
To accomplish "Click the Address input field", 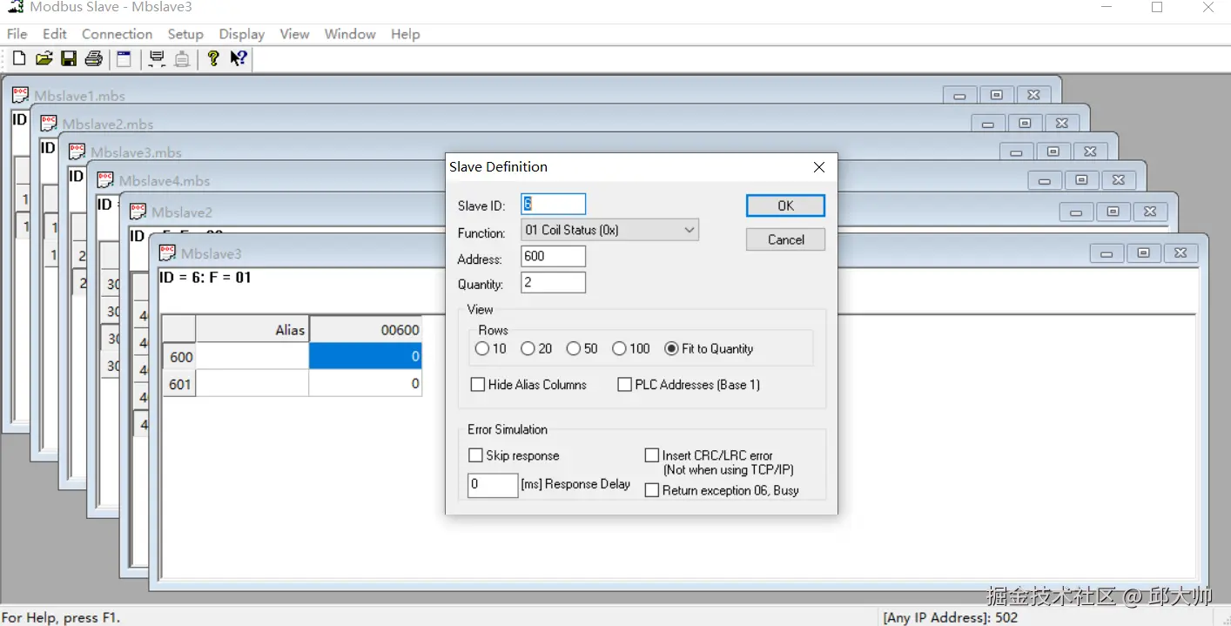I will (553, 256).
